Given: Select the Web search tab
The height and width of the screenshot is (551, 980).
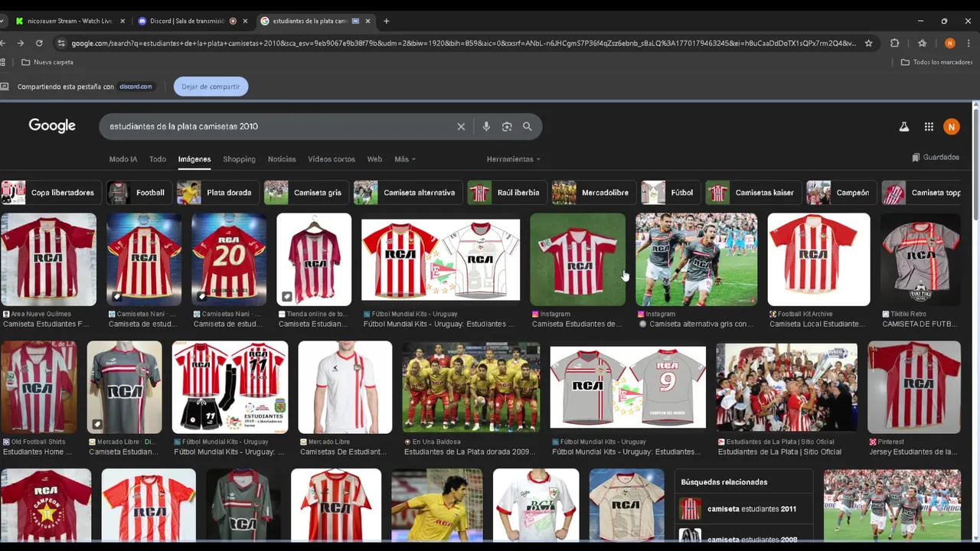Looking at the screenshot, I should [x=374, y=159].
